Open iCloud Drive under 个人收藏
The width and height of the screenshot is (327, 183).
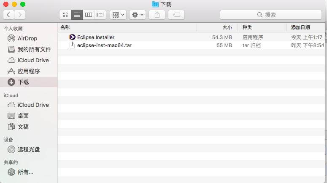coord(28,60)
